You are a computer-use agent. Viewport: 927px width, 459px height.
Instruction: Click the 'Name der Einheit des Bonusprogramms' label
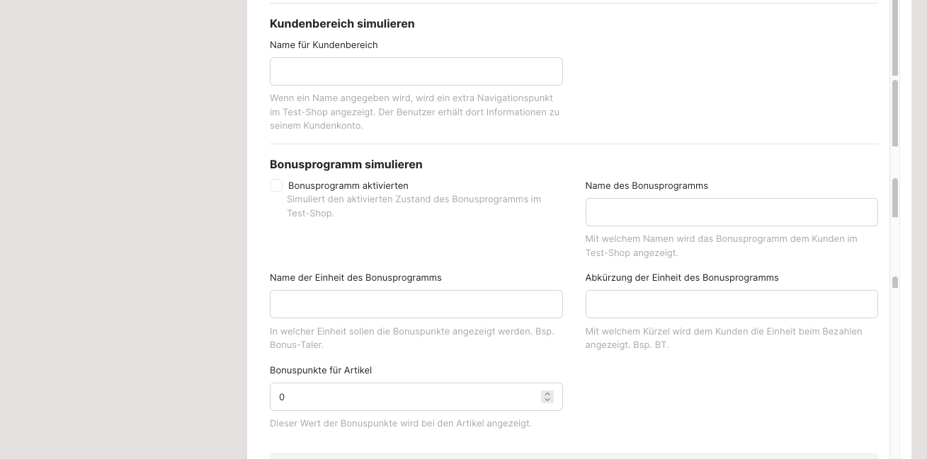point(356,277)
